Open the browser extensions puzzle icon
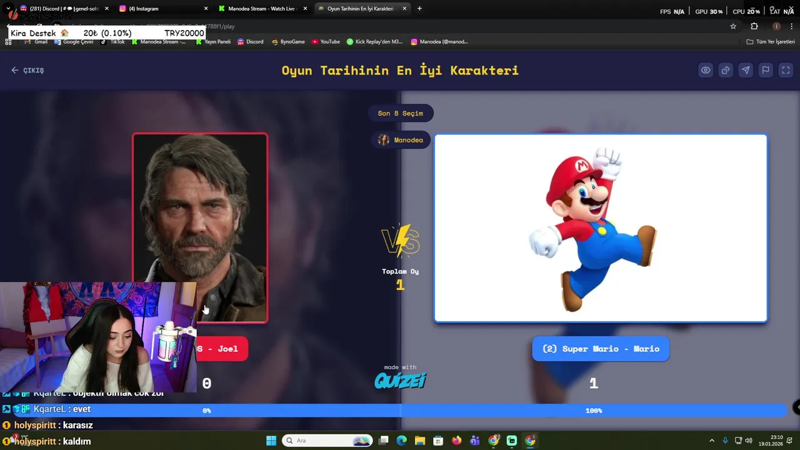Screen dimensions: 800x450 (x=754, y=26)
